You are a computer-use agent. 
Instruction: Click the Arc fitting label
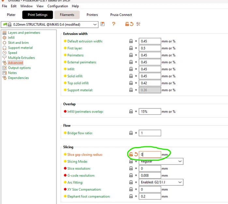(75, 182)
